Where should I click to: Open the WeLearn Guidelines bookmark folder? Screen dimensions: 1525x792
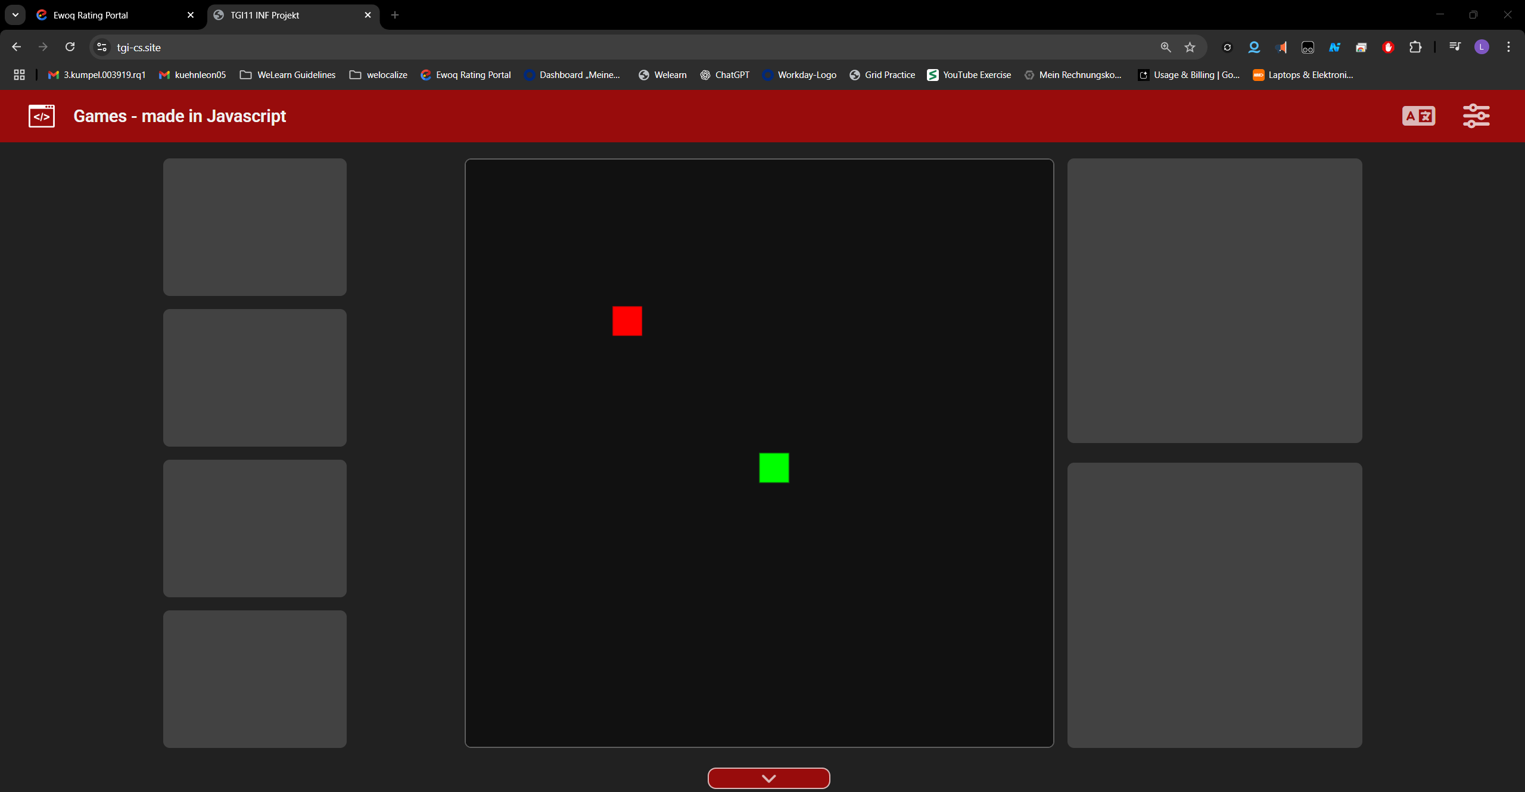coord(288,75)
